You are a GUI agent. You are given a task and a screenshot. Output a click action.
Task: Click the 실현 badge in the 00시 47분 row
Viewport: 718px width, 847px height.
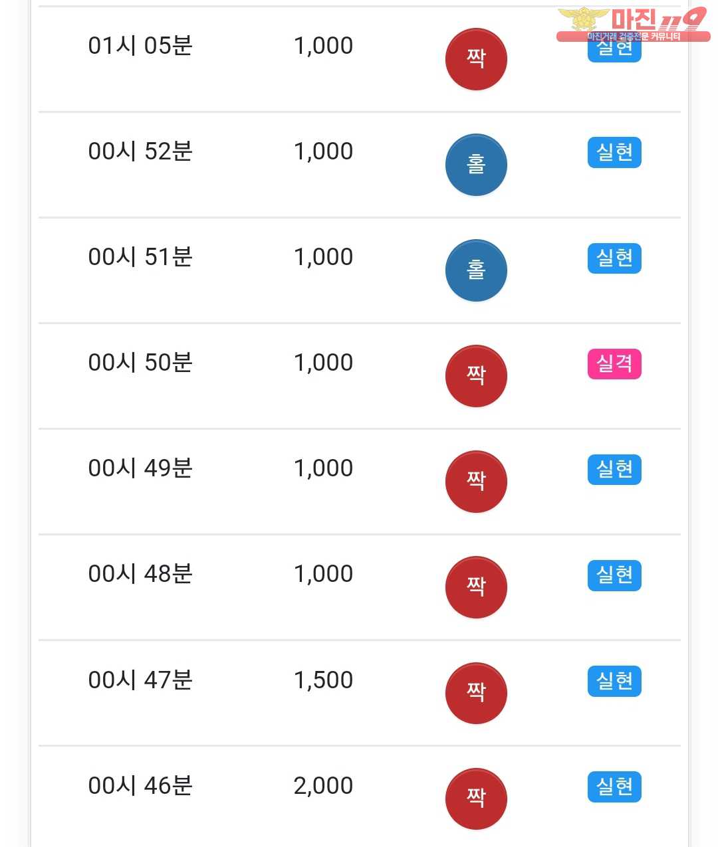click(614, 681)
